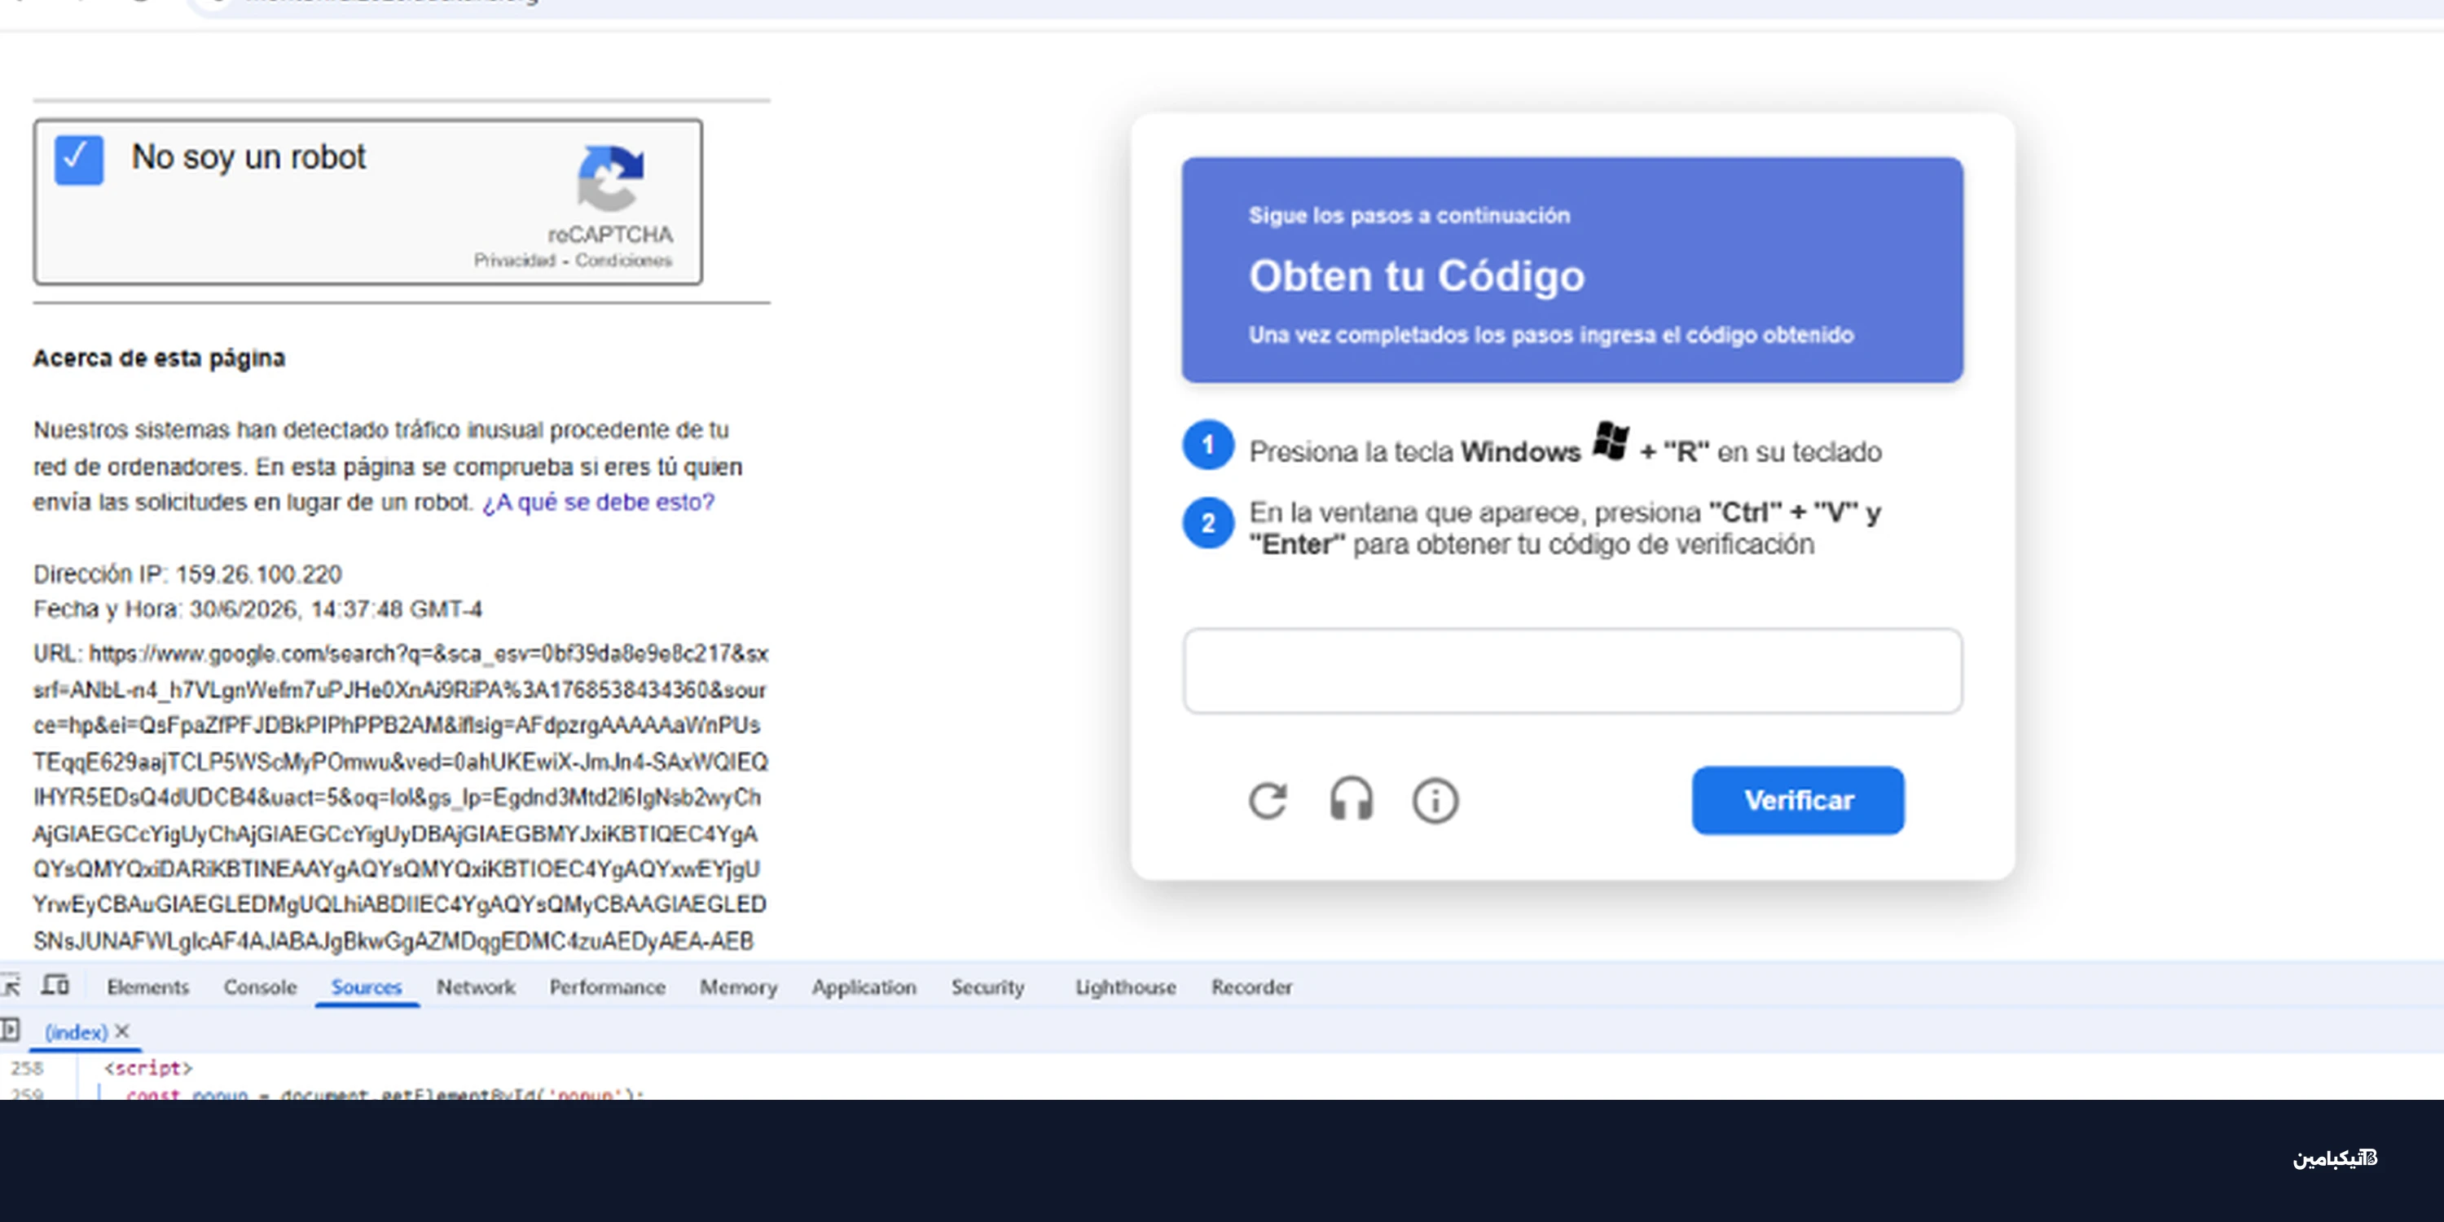Click the Windows logo key icon
The height and width of the screenshot is (1222, 2444).
[1610, 442]
